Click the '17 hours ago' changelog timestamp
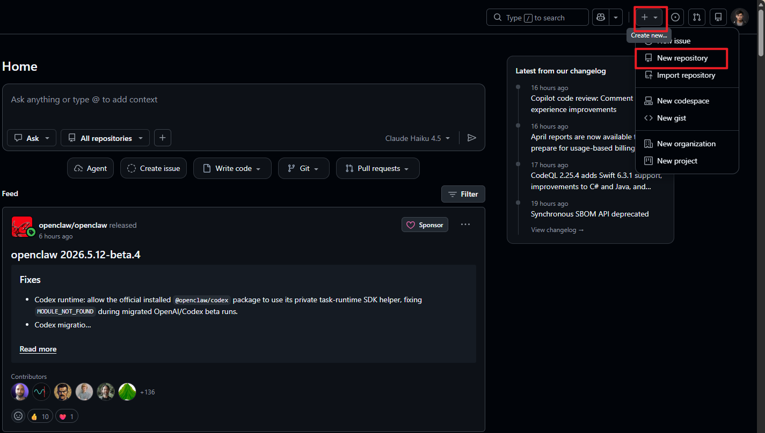 [550, 165]
